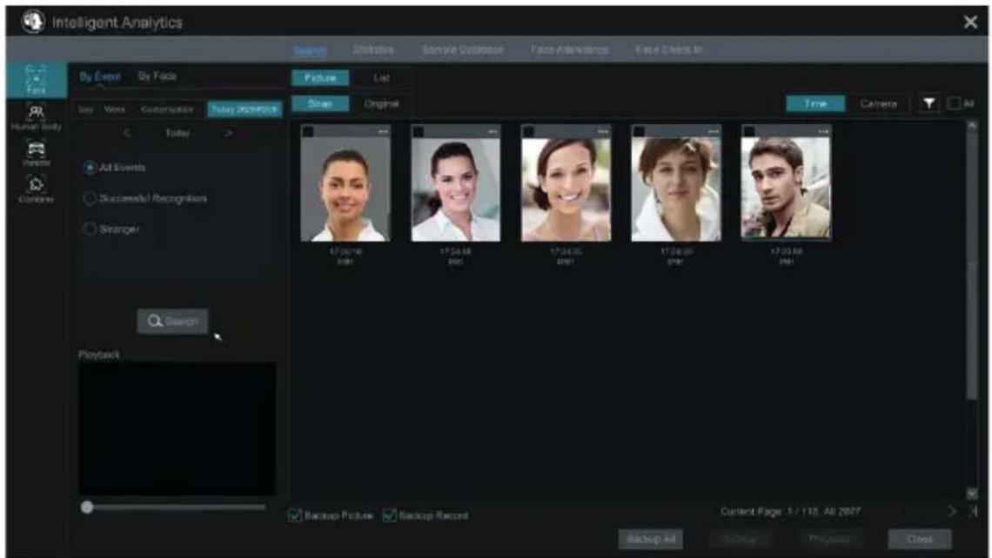This screenshot has height=558, width=992.
Task: Tick the checkbox on the fourth face snapshot
Action: tap(639, 131)
